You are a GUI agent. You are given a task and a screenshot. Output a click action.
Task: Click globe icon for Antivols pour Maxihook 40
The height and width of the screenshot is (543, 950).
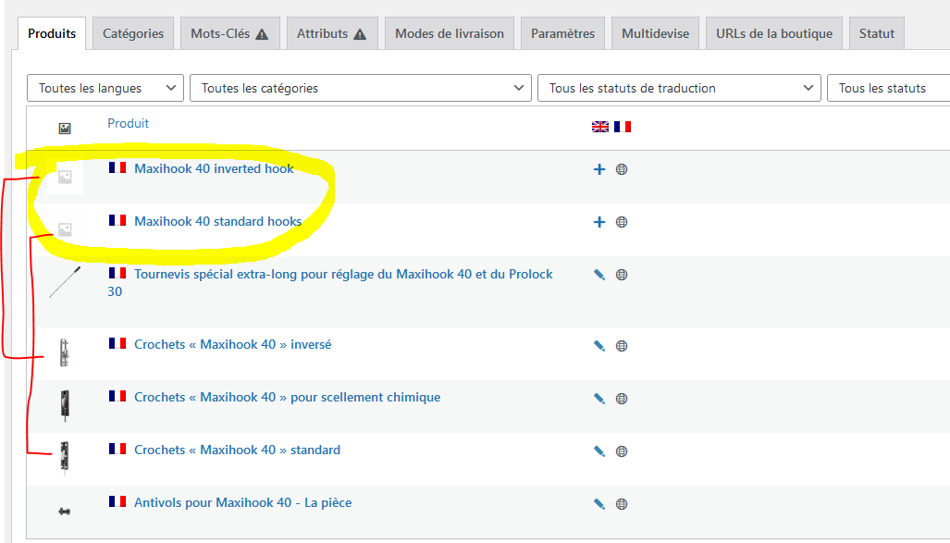click(622, 503)
